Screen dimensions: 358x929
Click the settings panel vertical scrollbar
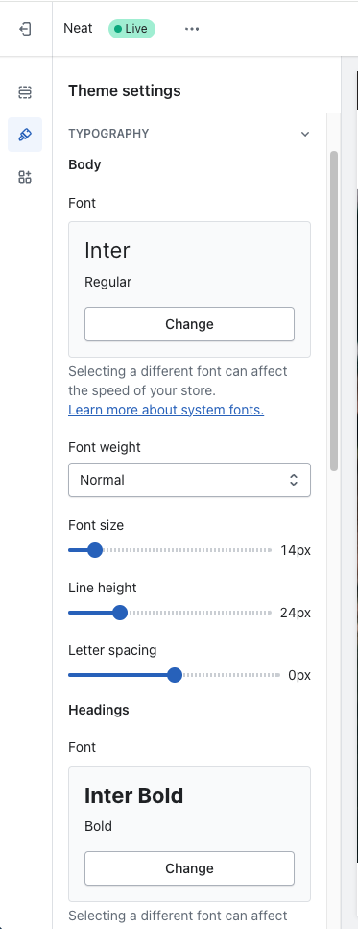click(x=334, y=311)
